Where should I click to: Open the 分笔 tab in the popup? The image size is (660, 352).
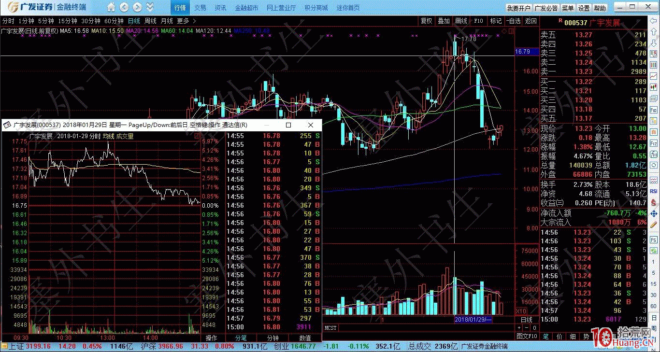click(x=241, y=338)
